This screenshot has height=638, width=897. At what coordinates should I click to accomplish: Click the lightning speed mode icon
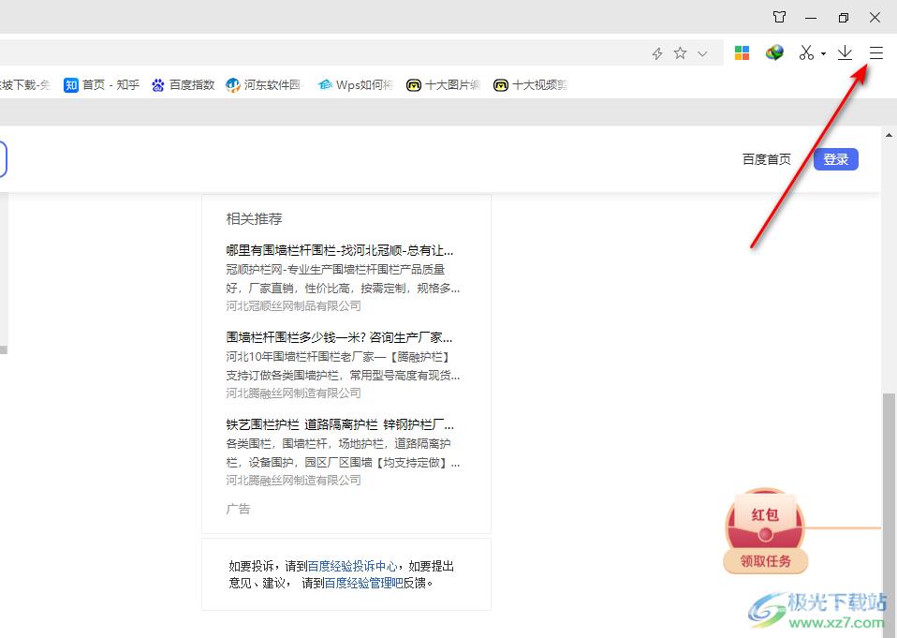coord(657,53)
